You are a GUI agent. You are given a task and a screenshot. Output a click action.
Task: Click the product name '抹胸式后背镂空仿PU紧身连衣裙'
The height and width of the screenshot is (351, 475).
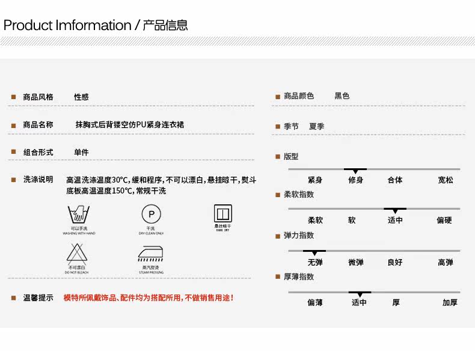point(130,124)
